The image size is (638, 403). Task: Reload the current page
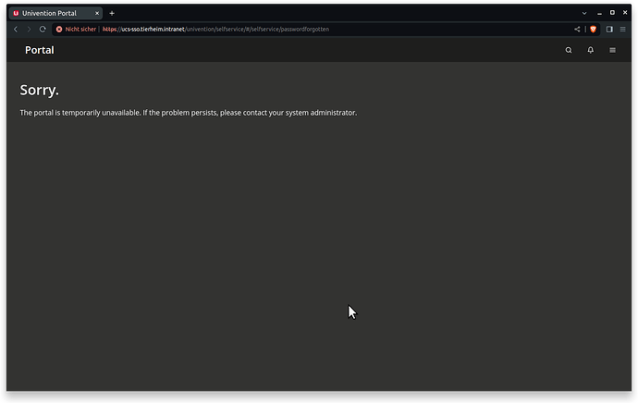point(43,30)
